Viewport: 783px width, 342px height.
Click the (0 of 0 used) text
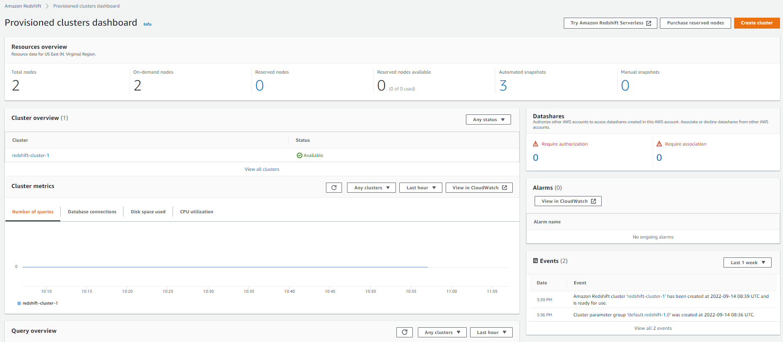[402, 89]
